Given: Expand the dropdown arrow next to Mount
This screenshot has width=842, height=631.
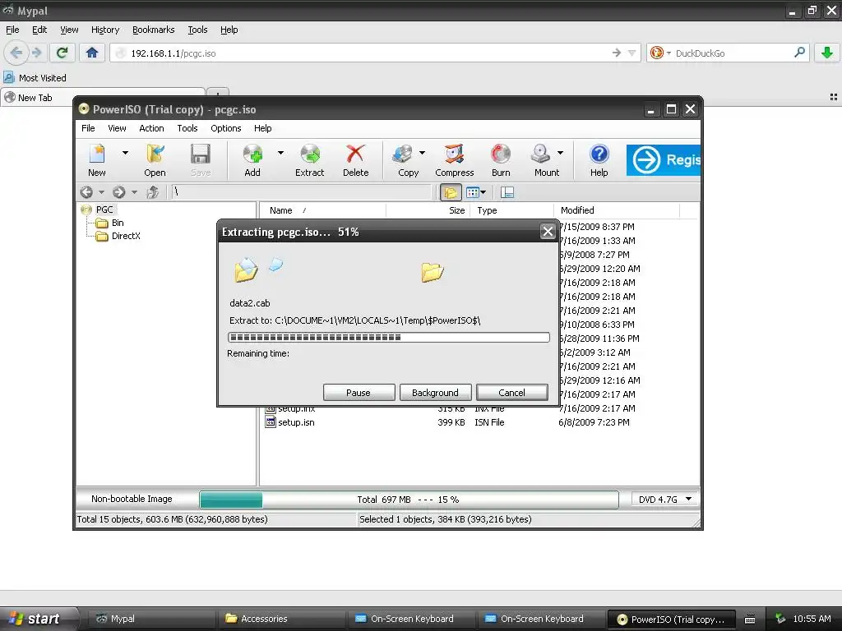Looking at the screenshot, I should [x=561, y=153].
